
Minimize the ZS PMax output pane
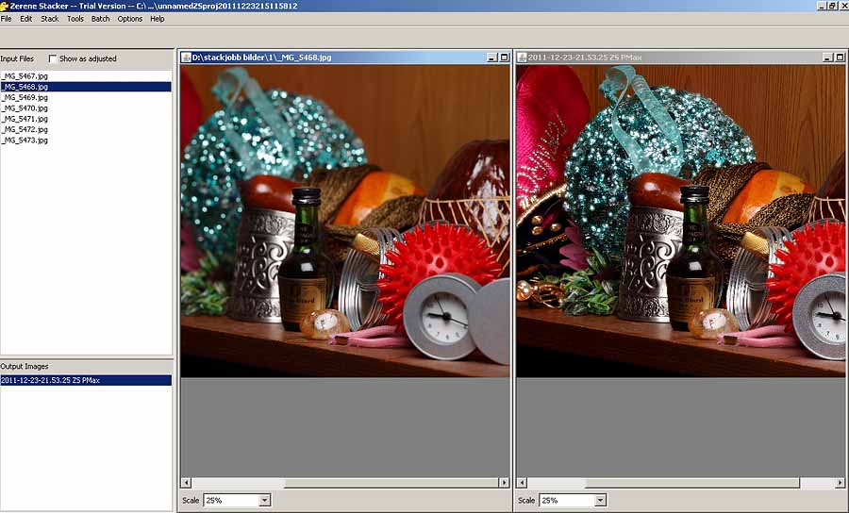click(x=828, y=58)
